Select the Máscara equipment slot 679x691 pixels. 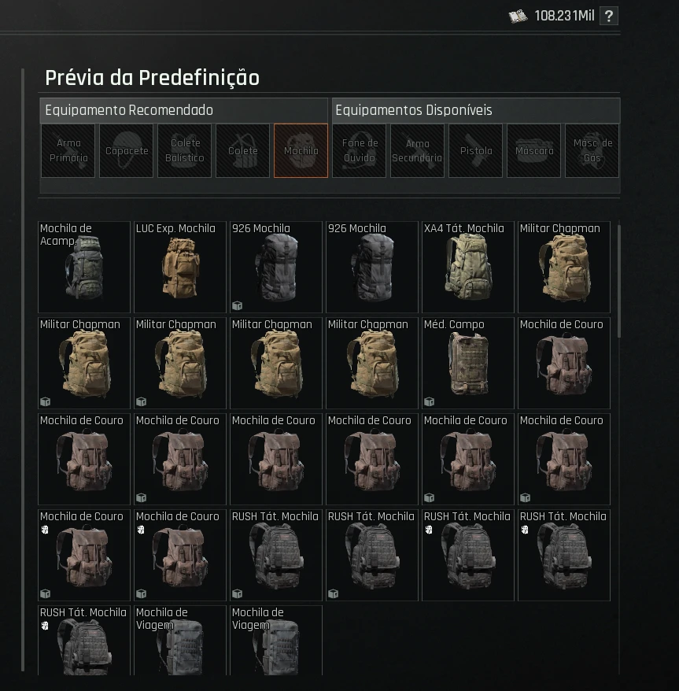533,151
